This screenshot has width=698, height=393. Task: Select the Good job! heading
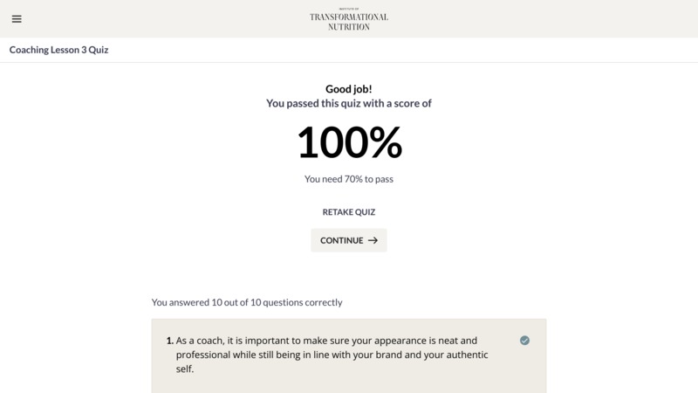[x=349, y=89]
